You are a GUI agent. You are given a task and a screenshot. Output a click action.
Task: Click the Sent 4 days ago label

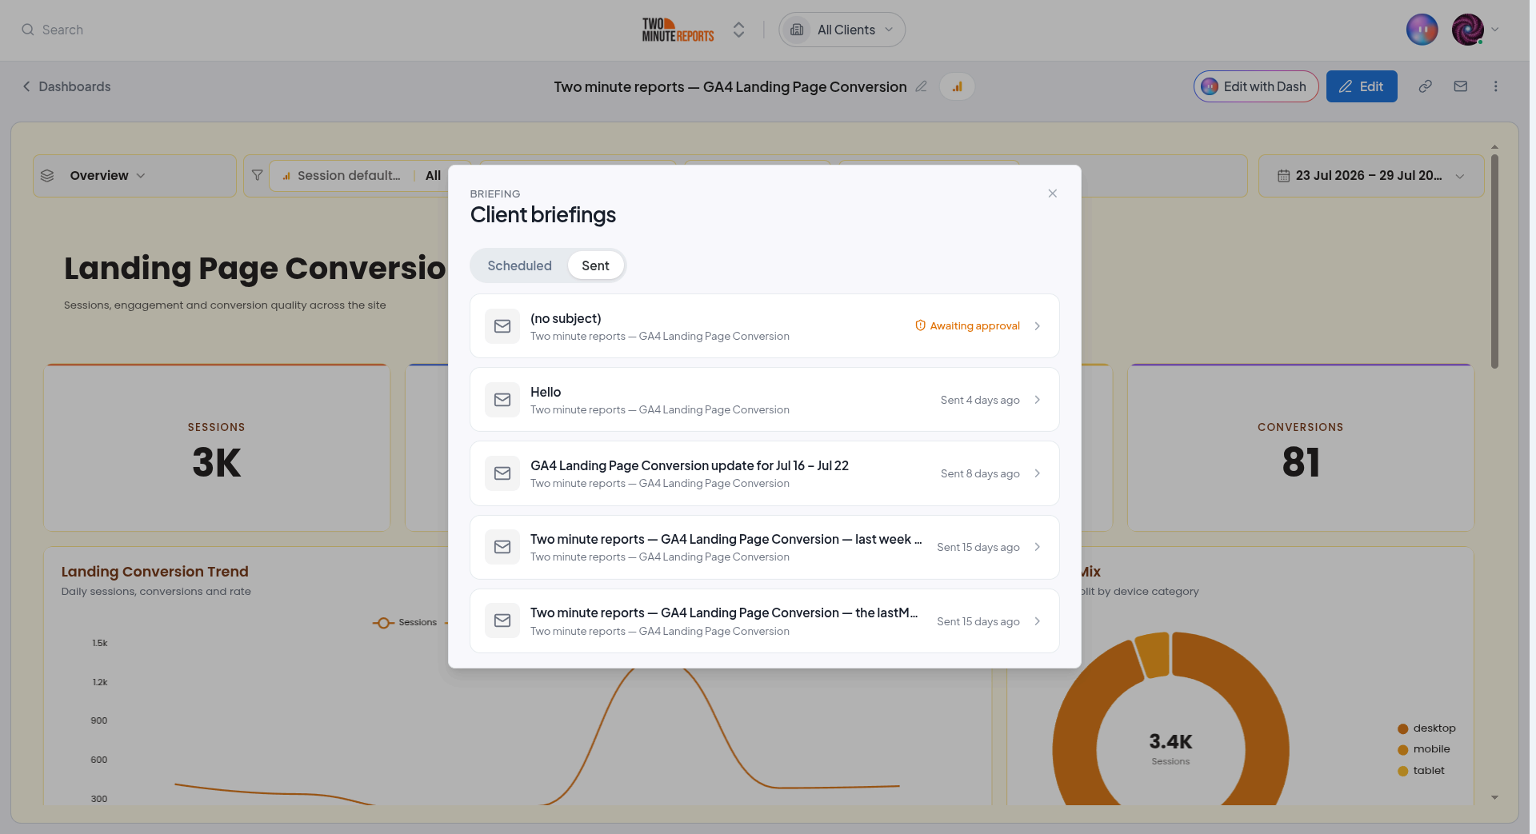click(980, 400)
